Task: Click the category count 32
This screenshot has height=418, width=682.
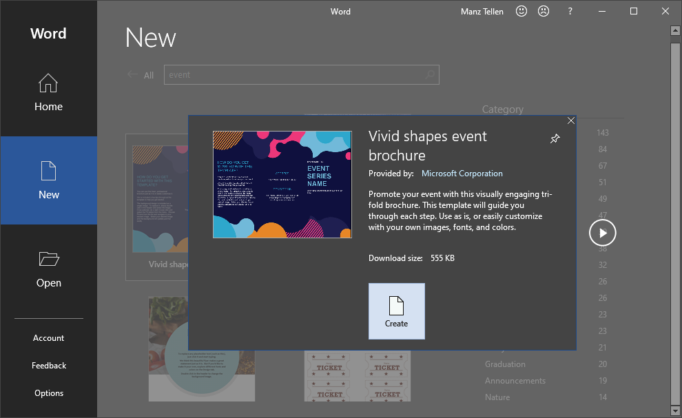Action: (x=602, y=265)
